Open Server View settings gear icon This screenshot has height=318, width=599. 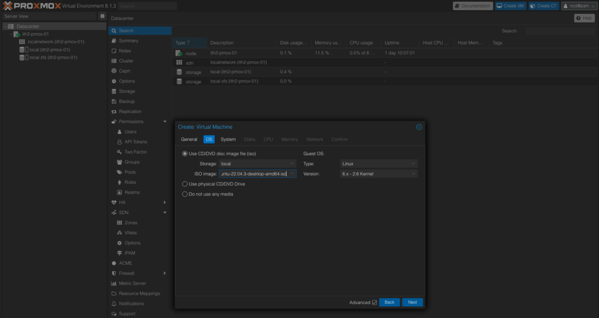pyautogui.click(x=102, y=16)
